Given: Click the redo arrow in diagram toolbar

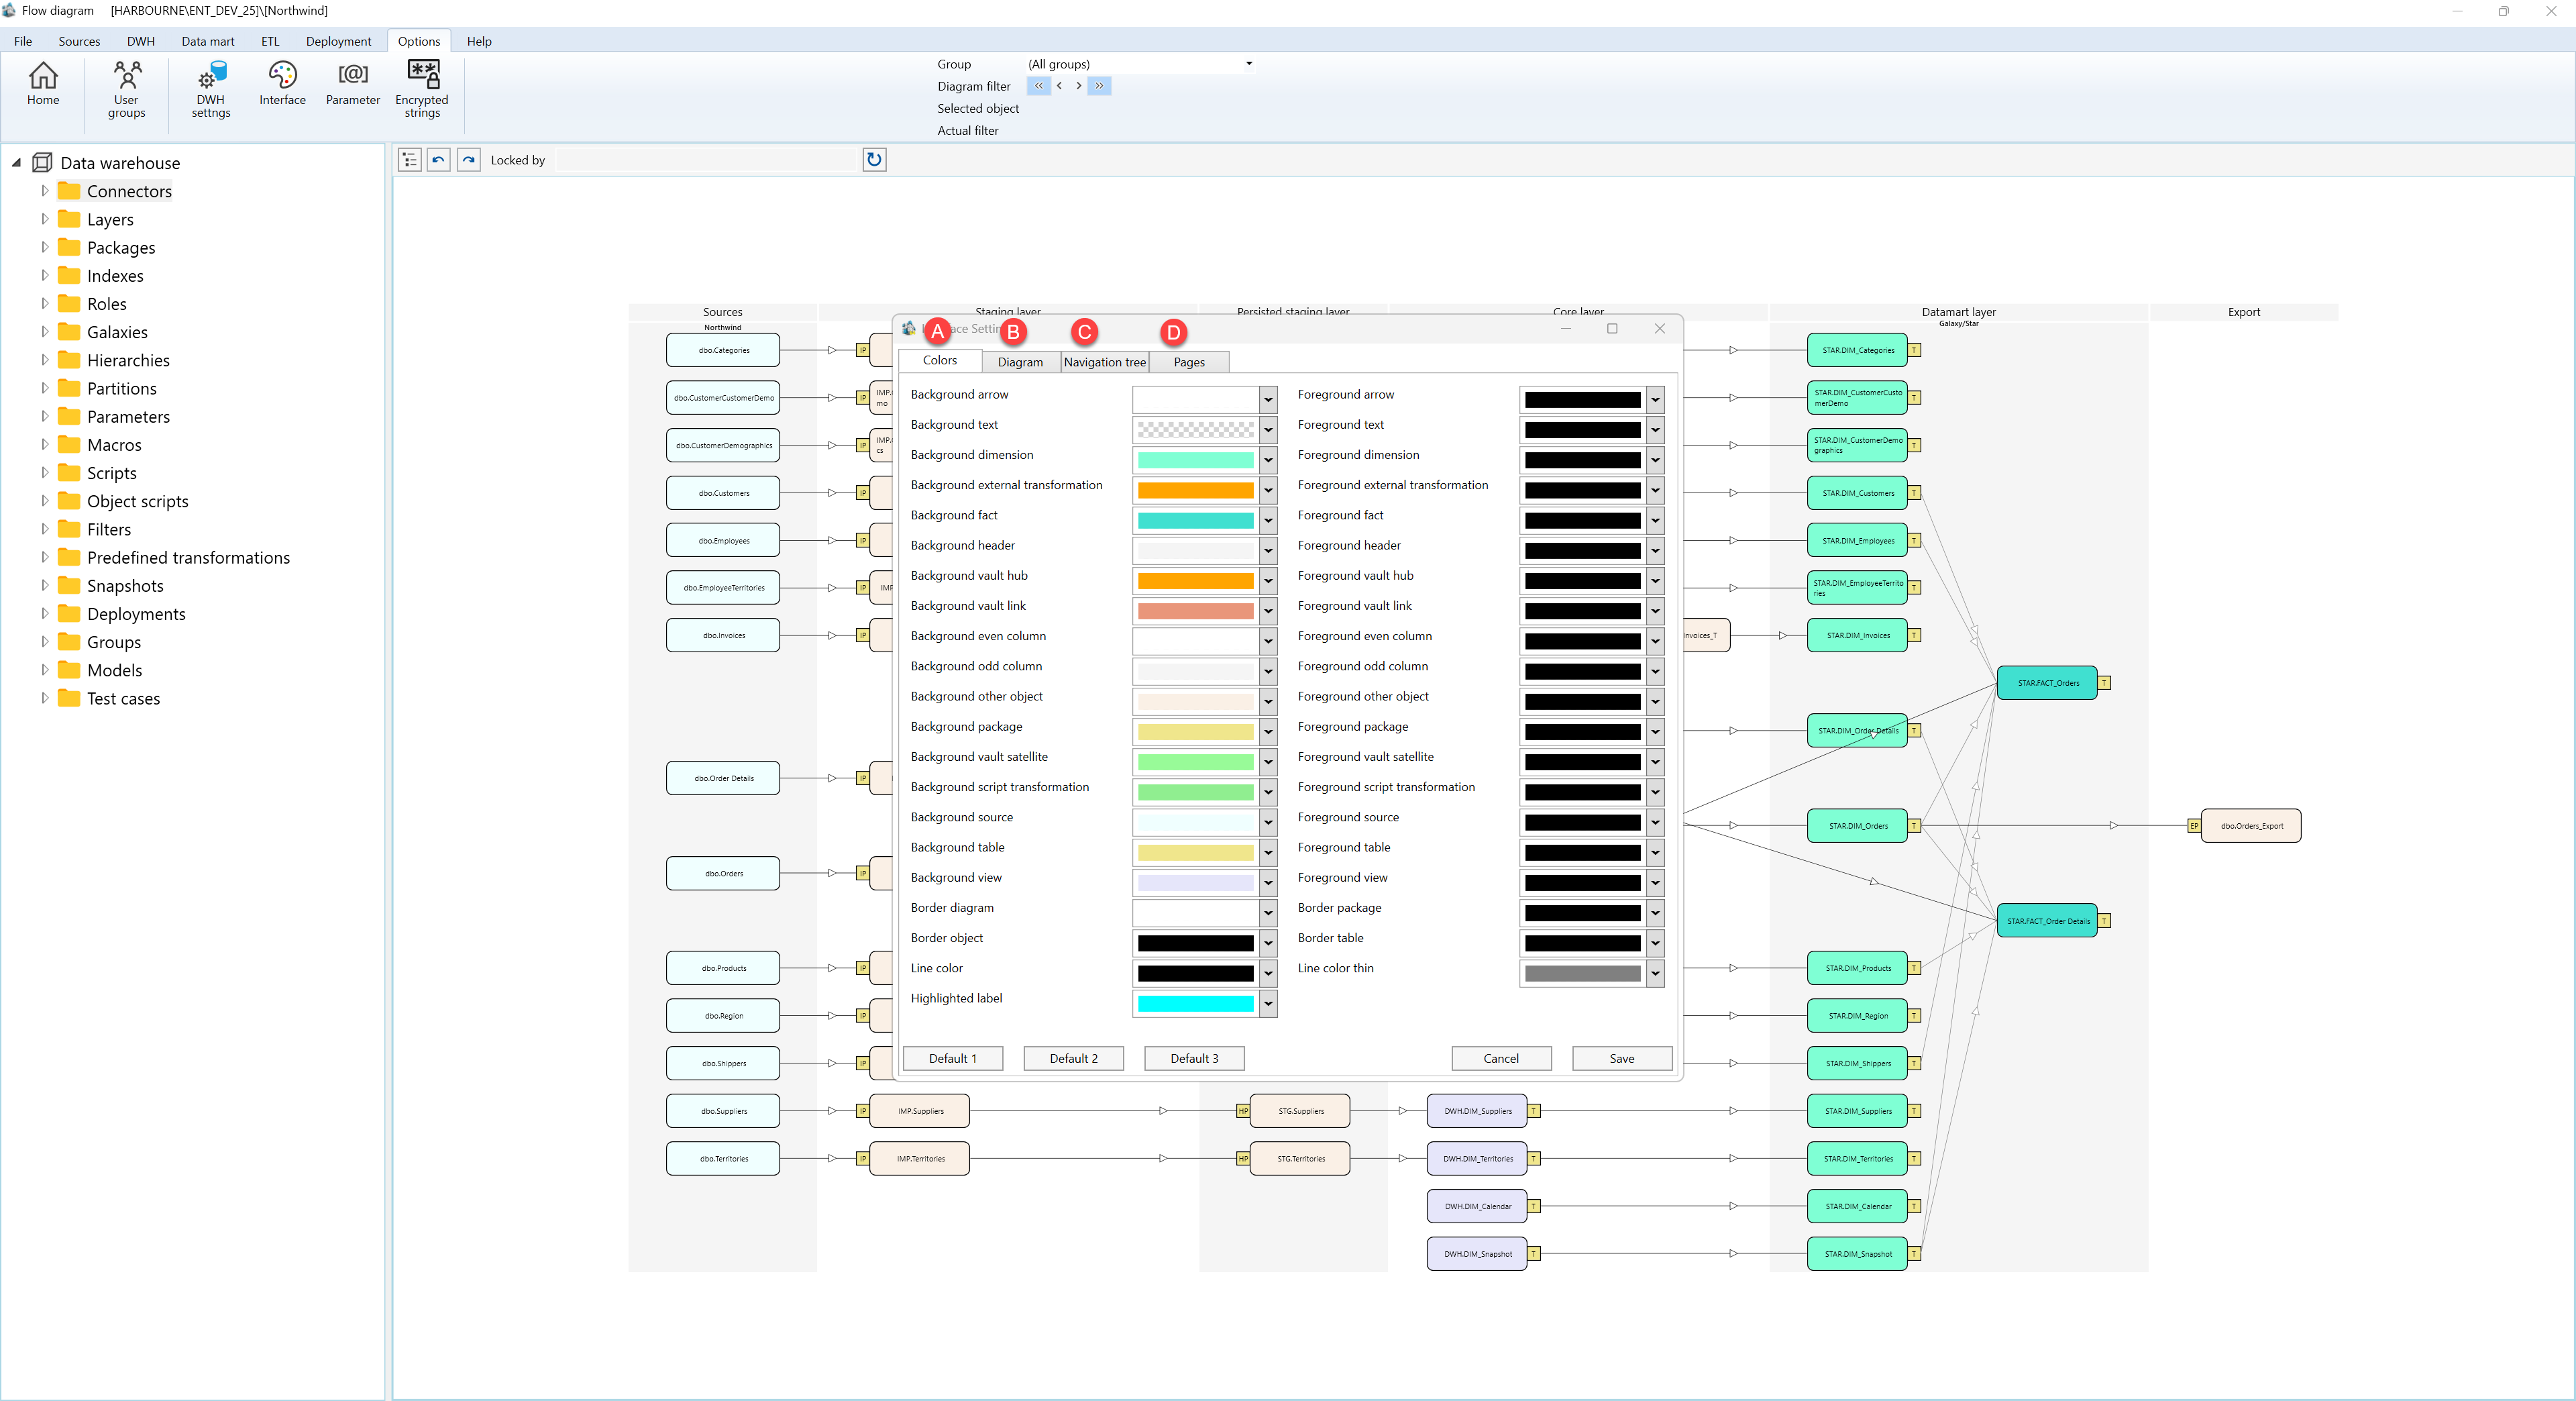Looking at the screenshot, I should pos(469,160).
